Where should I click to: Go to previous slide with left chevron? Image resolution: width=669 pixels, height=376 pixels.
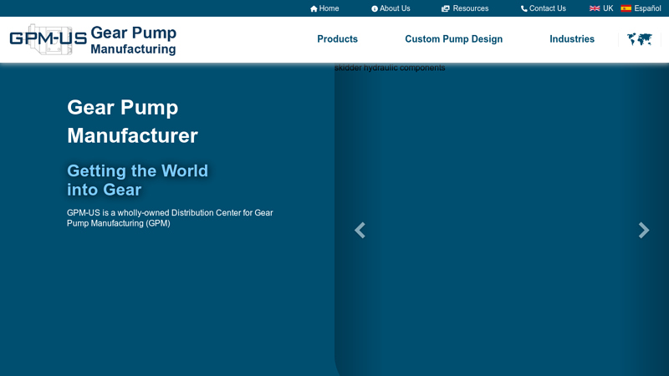tap(360, 231)
